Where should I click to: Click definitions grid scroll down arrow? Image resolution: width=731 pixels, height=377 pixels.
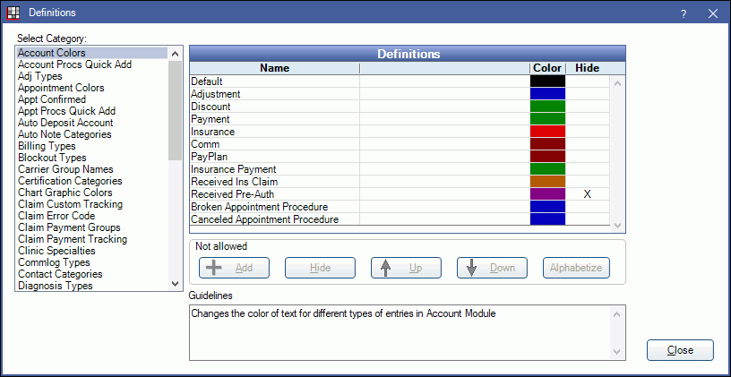pyautogui.click(x=618, y=225)
